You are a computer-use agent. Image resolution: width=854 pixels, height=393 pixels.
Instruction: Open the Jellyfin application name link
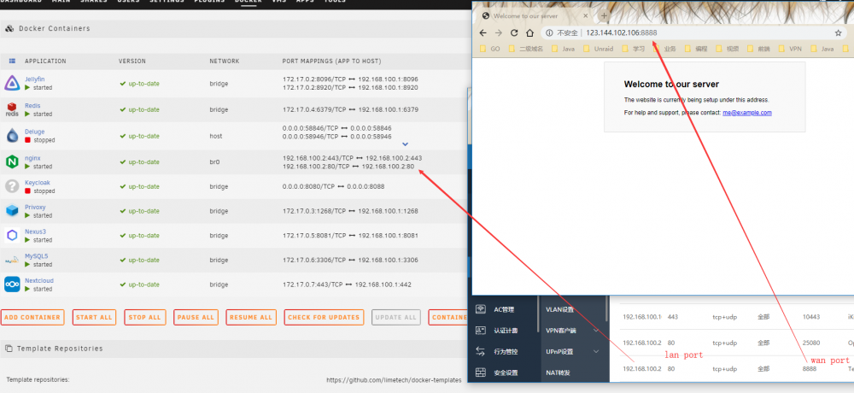pyautogui.click(x=35, y=79)
